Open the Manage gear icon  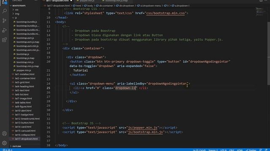click(x=5, y=143)
